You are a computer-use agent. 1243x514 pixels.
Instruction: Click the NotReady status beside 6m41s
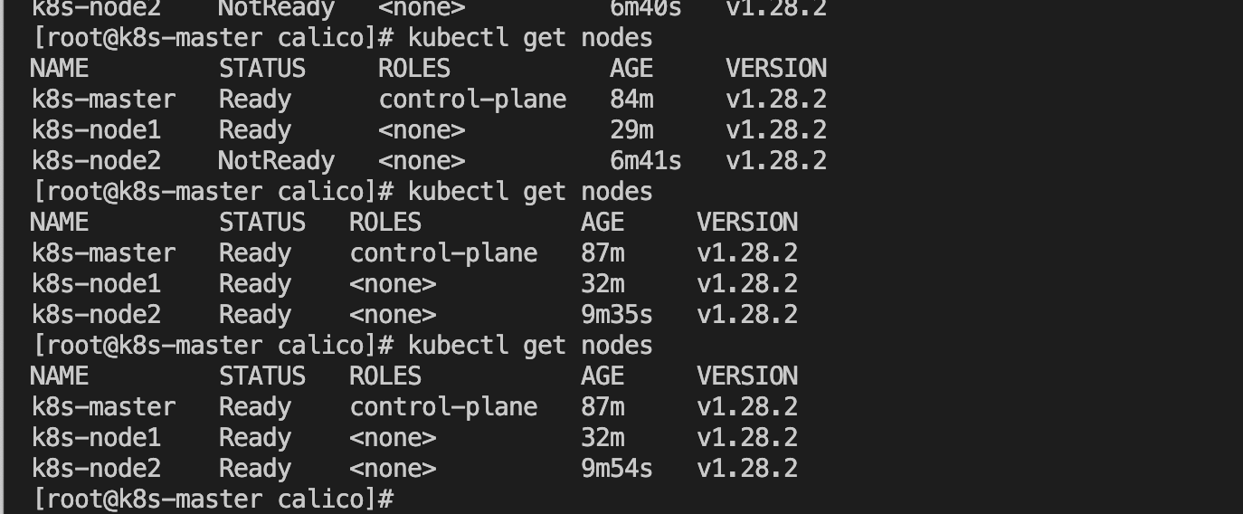(277, 160)
